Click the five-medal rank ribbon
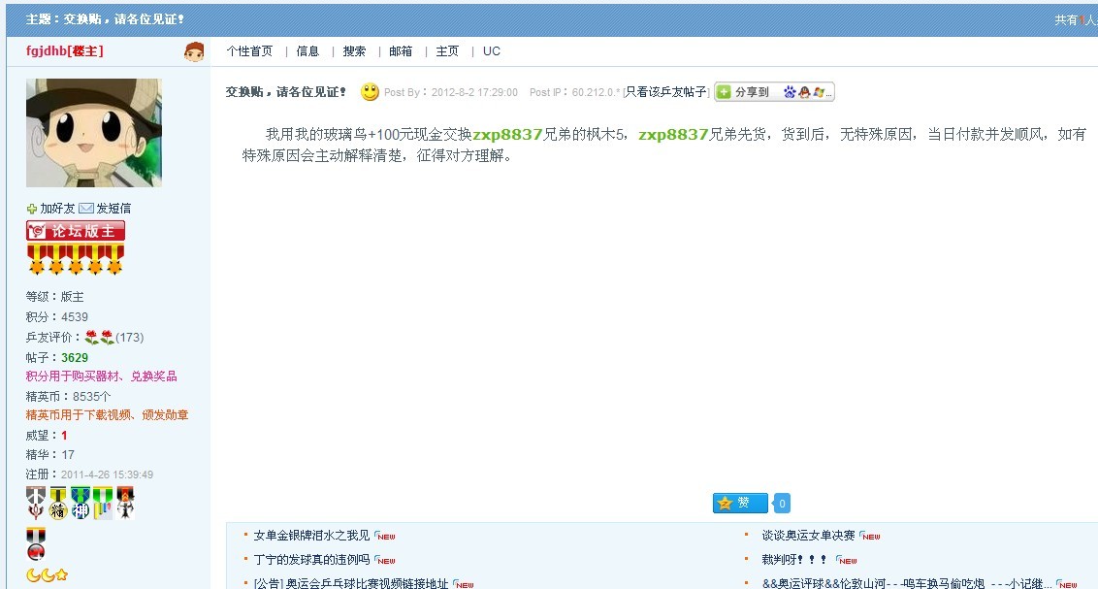 click(x=76, y=260)
